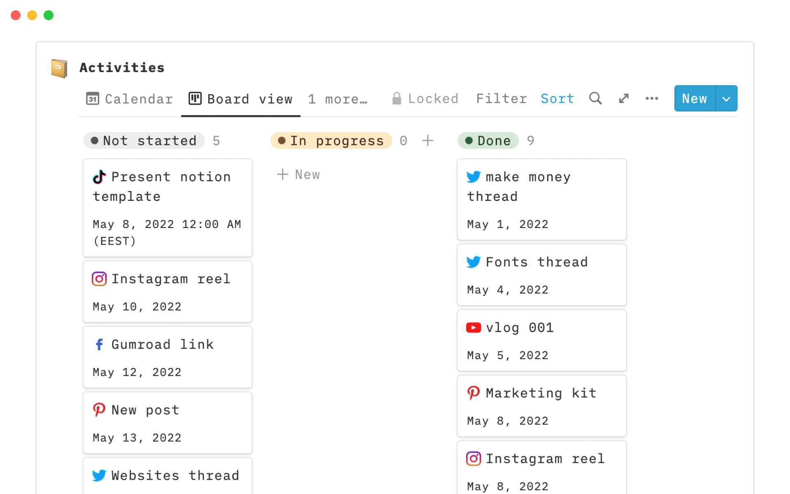
Task: Open the Fonts thread card
Action: pos(541,275)
